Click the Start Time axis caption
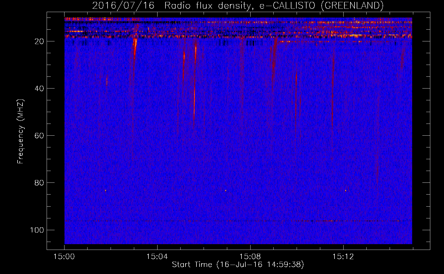 238,265
